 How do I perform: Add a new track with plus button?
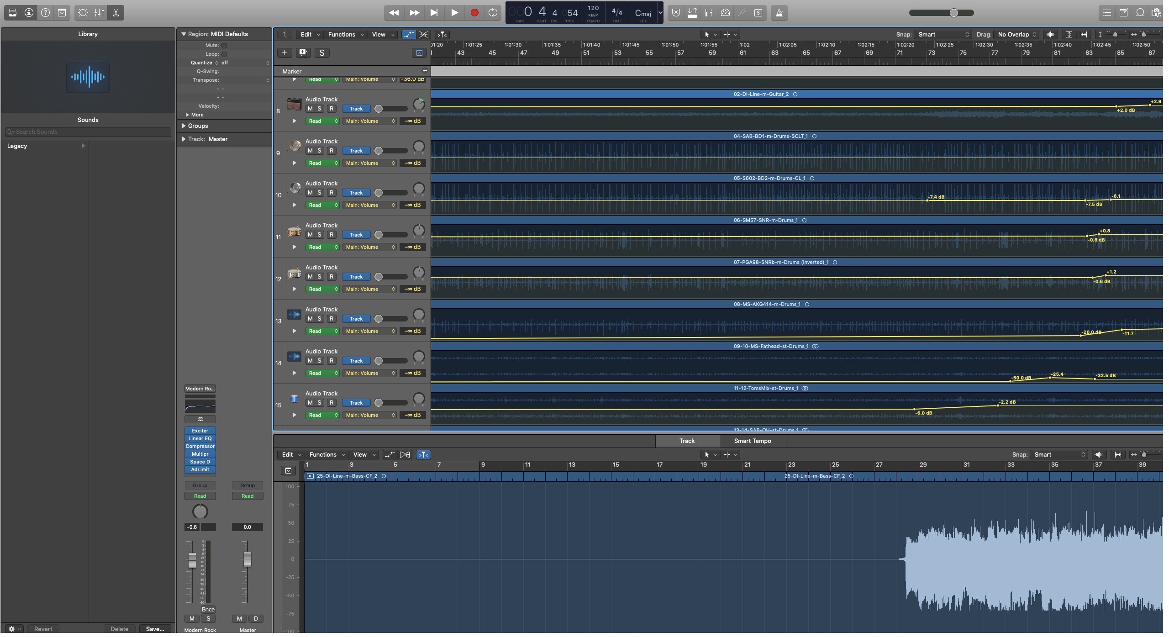(x=284, y=53)
